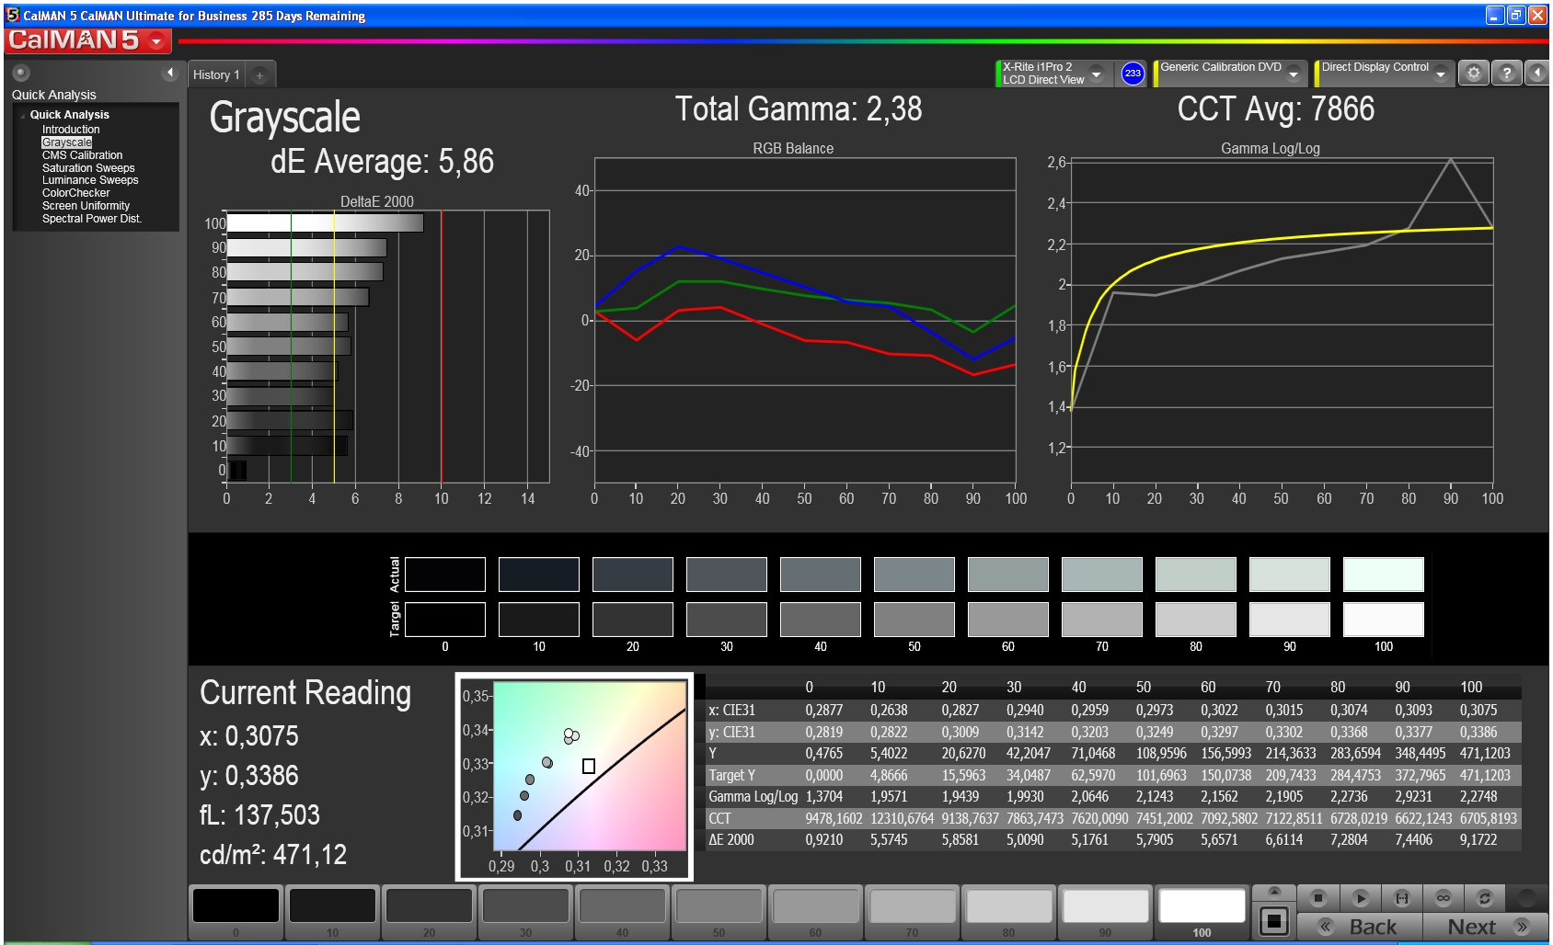
Task: Click the cd/m²: 471,12 reading
Action: [x=273, y=855]
